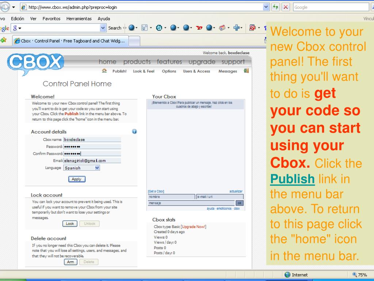Screen dimensions: 374x281
Task: Click the ok send button in Cbox
Action: pos(240,203)
